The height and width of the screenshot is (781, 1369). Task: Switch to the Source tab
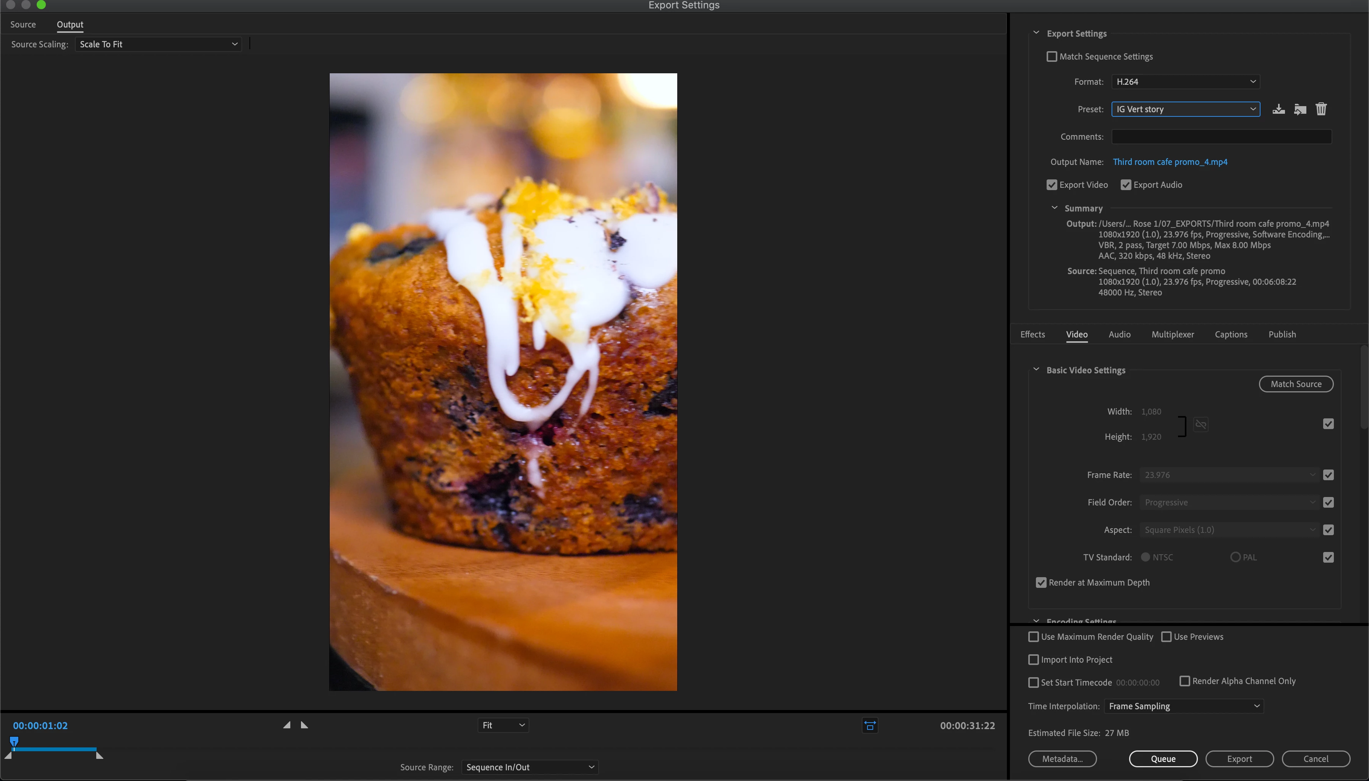[x=23, y=25]
